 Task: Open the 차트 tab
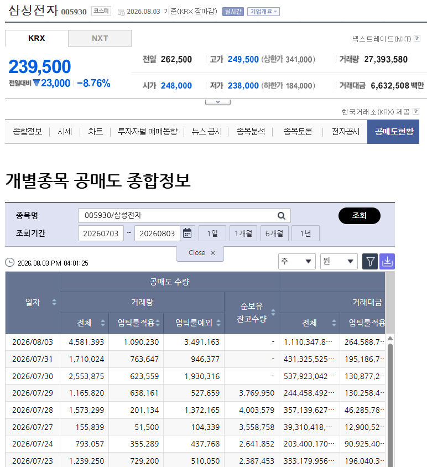click(x=95, y=131)
